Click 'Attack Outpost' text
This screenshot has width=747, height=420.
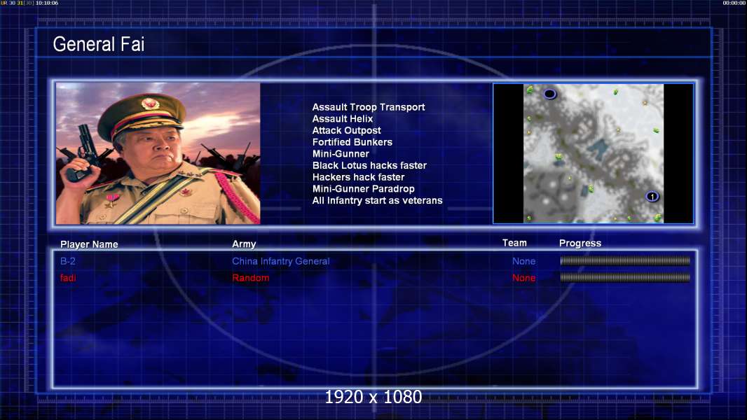(346, 130)
